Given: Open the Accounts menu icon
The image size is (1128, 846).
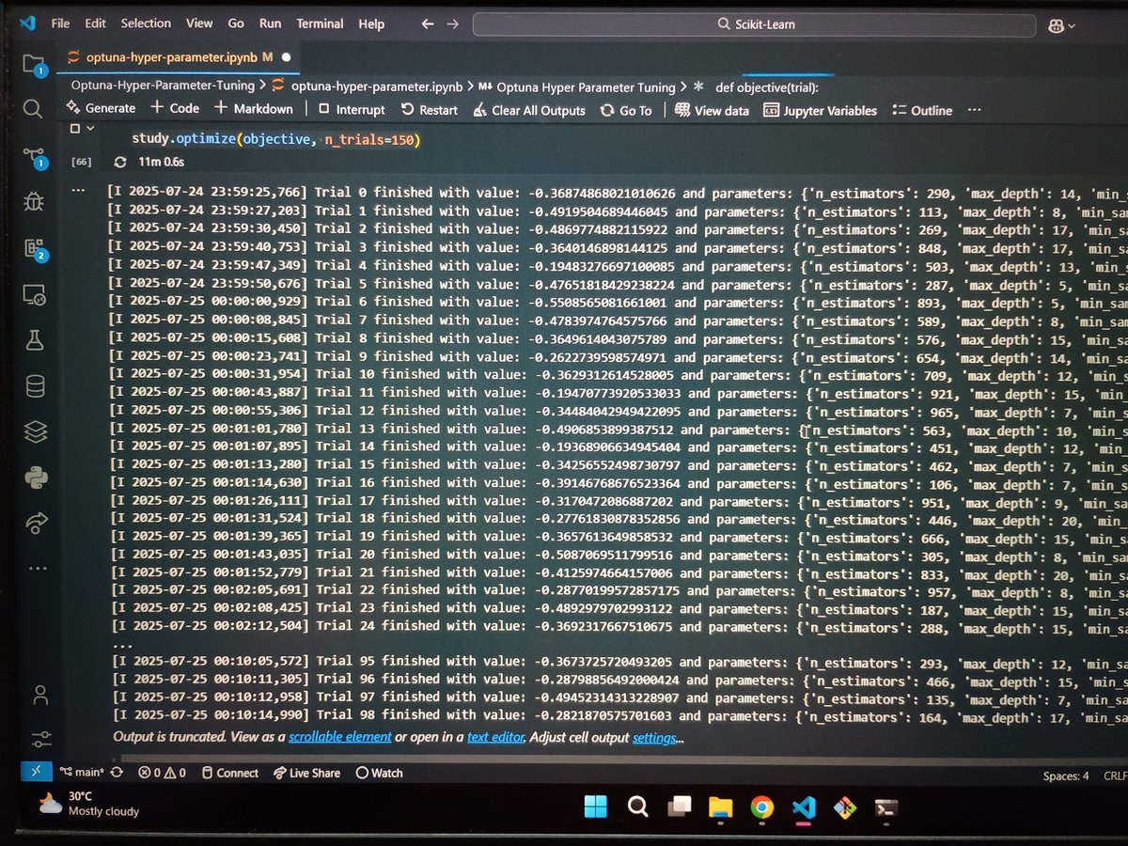Looking at the screenshot, I should pos(39,695).
